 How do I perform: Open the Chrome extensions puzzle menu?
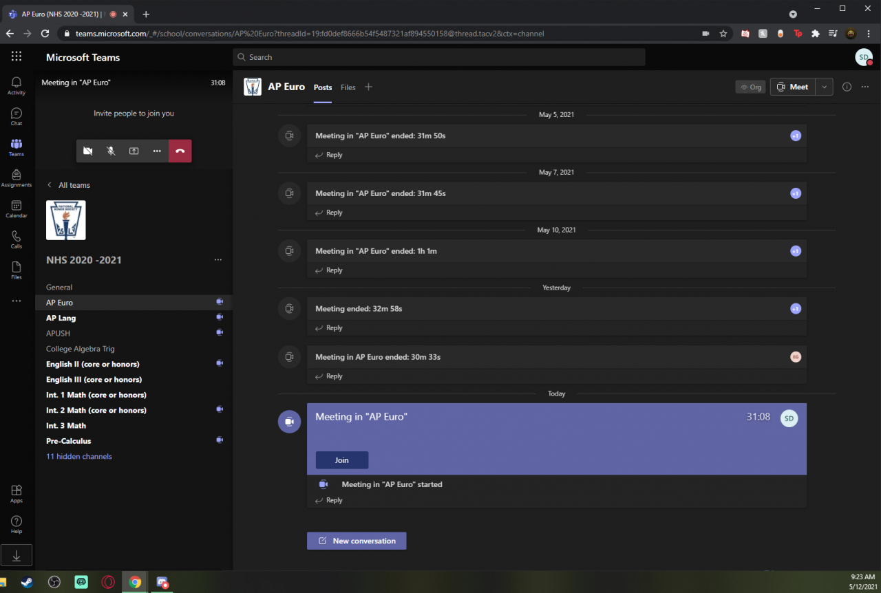(816, 33)
